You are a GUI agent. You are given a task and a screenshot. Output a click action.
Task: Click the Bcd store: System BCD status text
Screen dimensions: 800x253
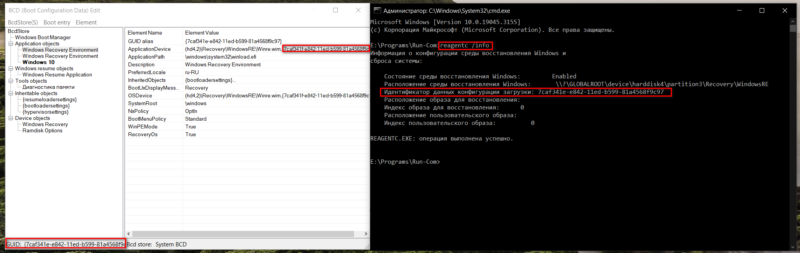[156, 244]
